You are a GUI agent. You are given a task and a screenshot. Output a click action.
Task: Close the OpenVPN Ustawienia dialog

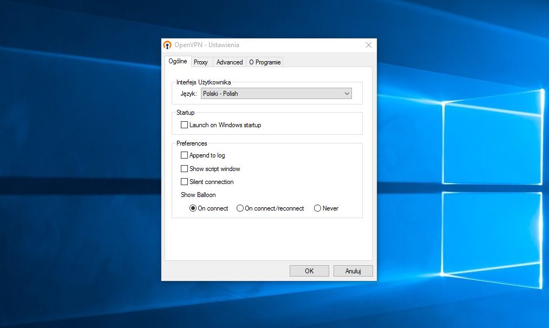(369, 45)
